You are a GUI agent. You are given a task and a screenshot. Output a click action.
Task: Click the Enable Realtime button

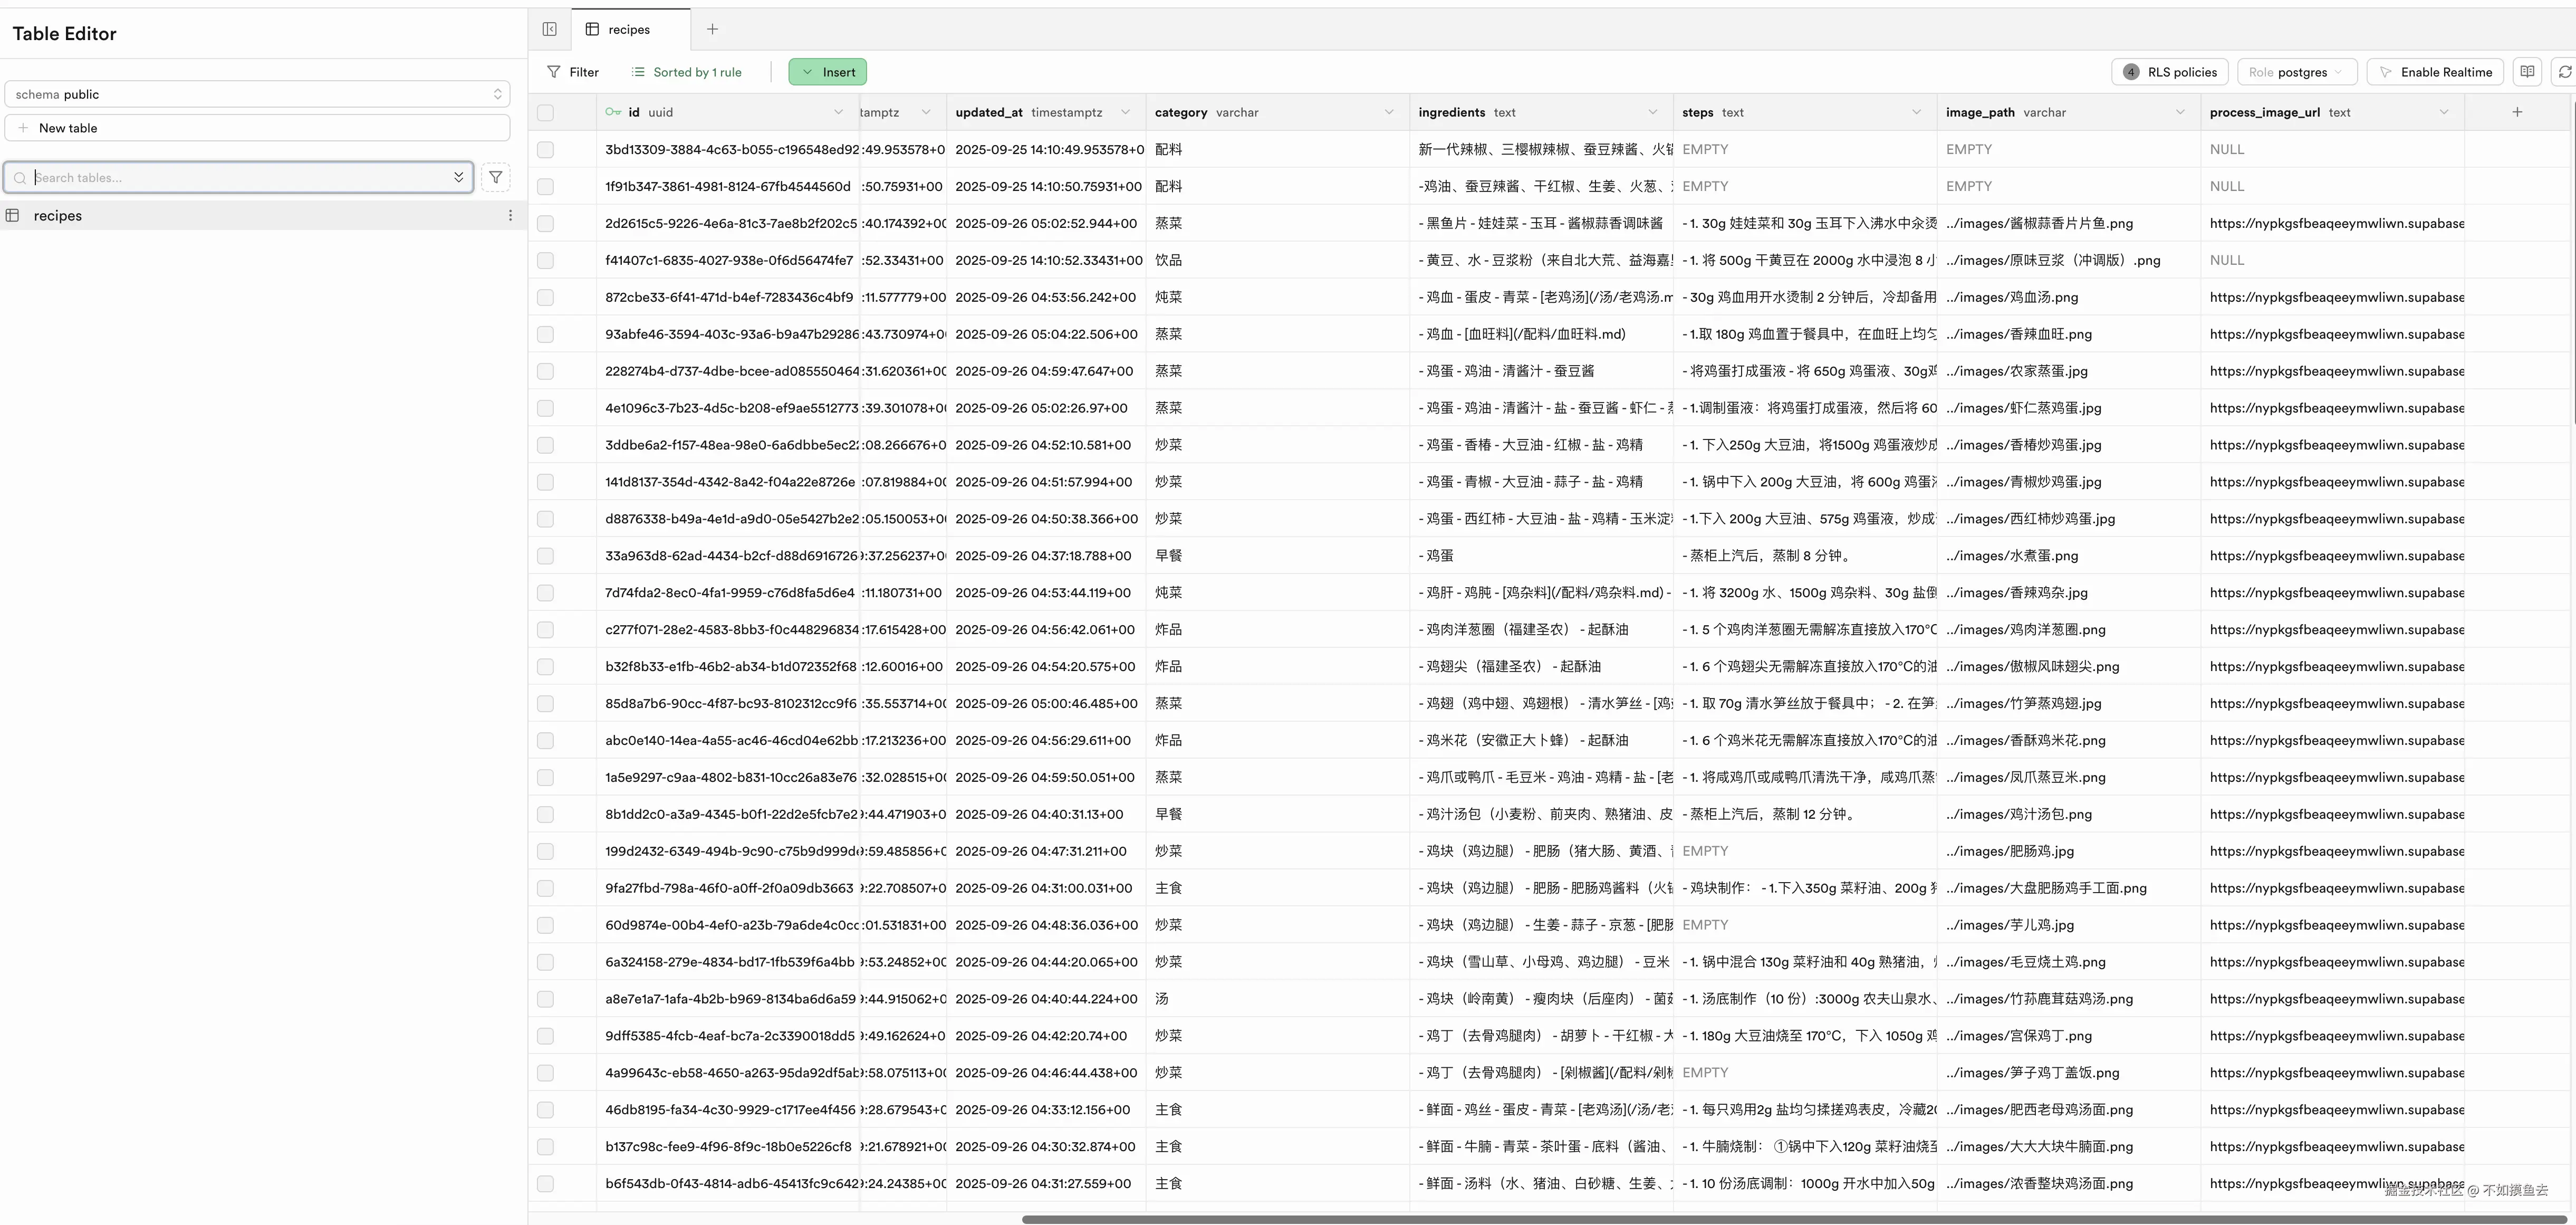pyautogui.click(x=2434, y=72)
